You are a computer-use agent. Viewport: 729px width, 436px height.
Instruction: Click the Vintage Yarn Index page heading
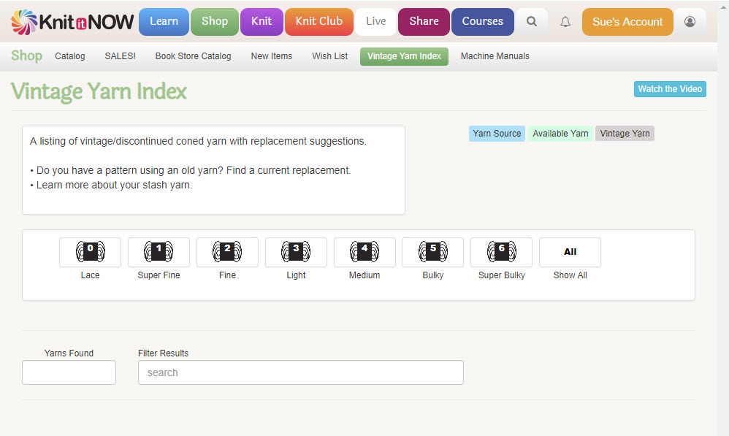point(99,91)
